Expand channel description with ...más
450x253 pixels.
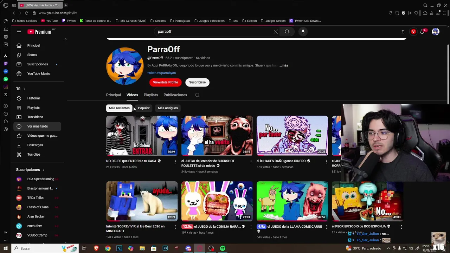pyautogui.click(x=284, y=65)
